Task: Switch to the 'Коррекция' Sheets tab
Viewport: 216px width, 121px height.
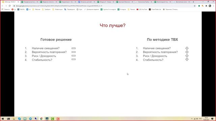Action: [67, 2]
